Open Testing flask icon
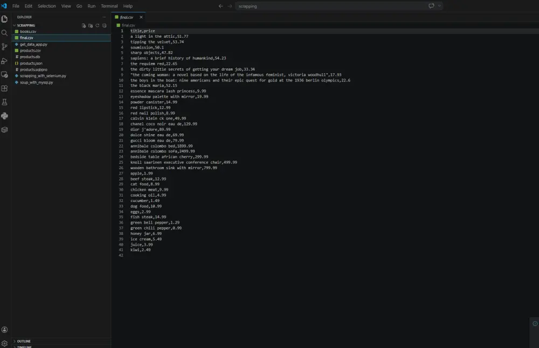The height and width of the screenshot is (348, 539). pos(4,102)
